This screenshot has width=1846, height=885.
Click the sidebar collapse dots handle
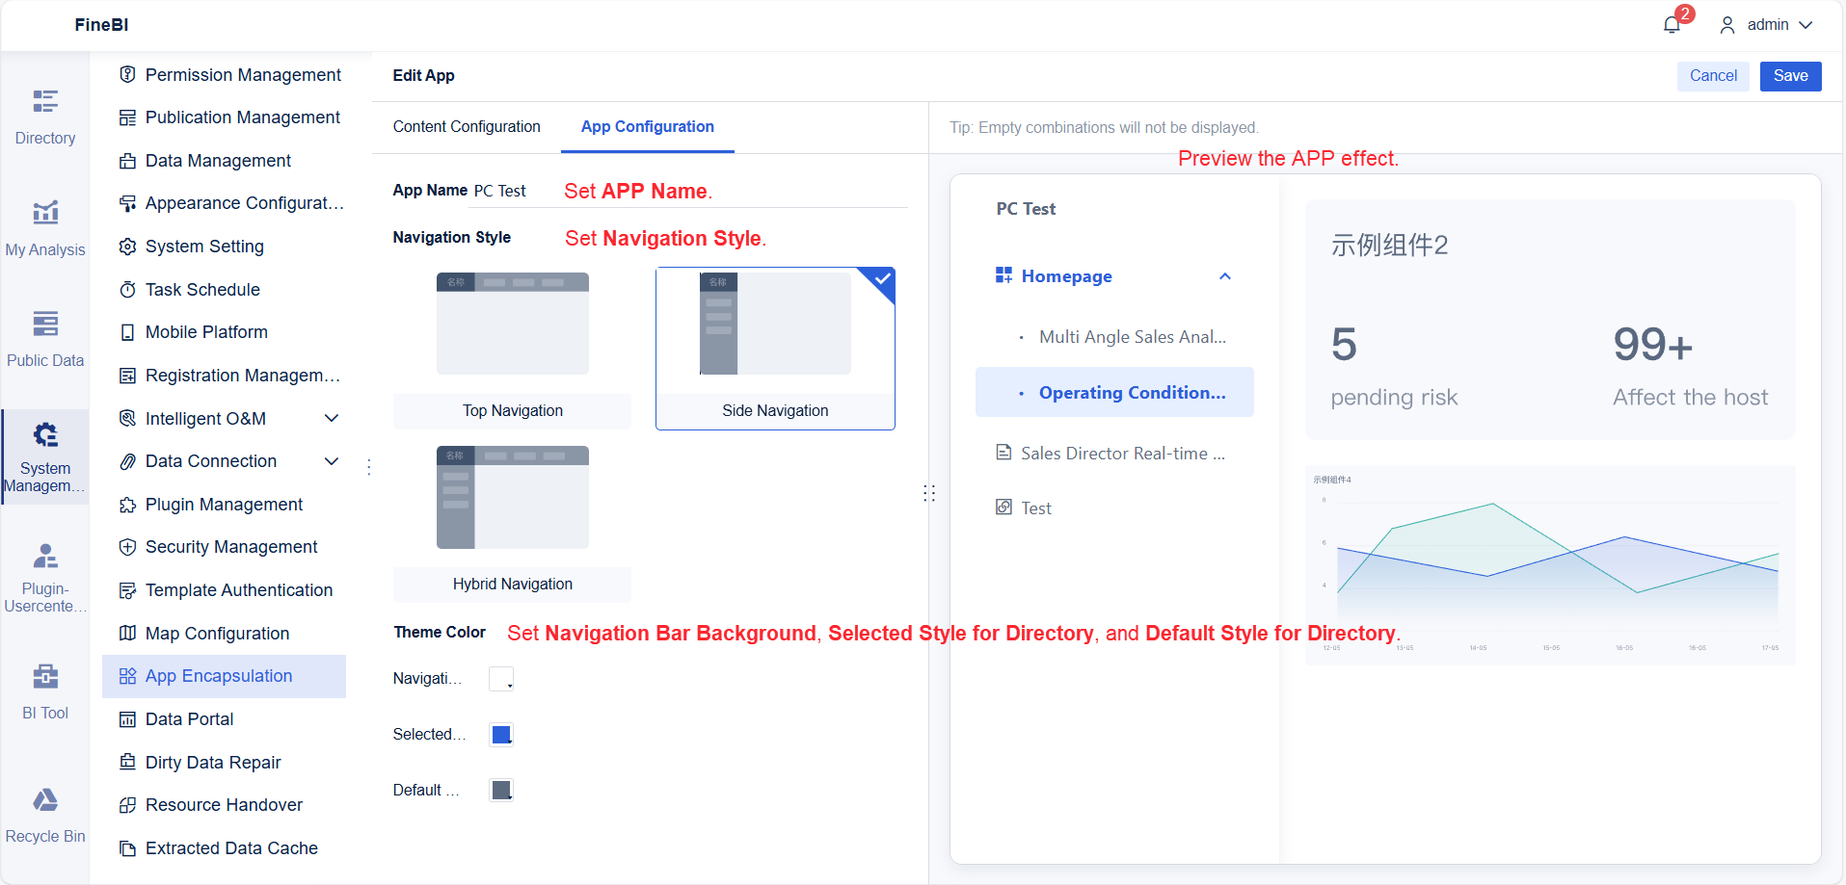(369, 468)
